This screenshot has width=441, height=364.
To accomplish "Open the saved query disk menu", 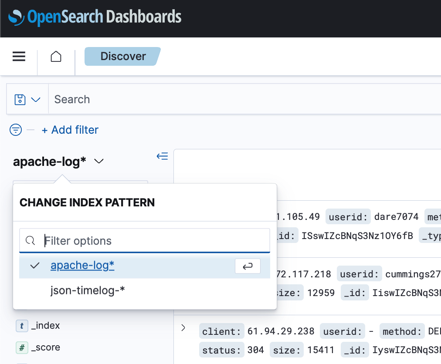I will pyautogui.click(x=27, y=100).
